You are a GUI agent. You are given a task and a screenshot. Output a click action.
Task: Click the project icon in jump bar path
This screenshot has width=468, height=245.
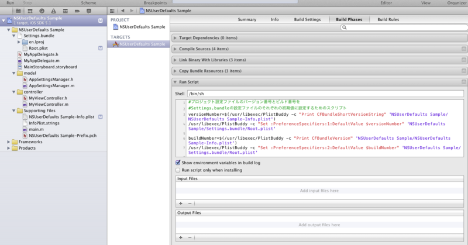click(x=142, y=11)
